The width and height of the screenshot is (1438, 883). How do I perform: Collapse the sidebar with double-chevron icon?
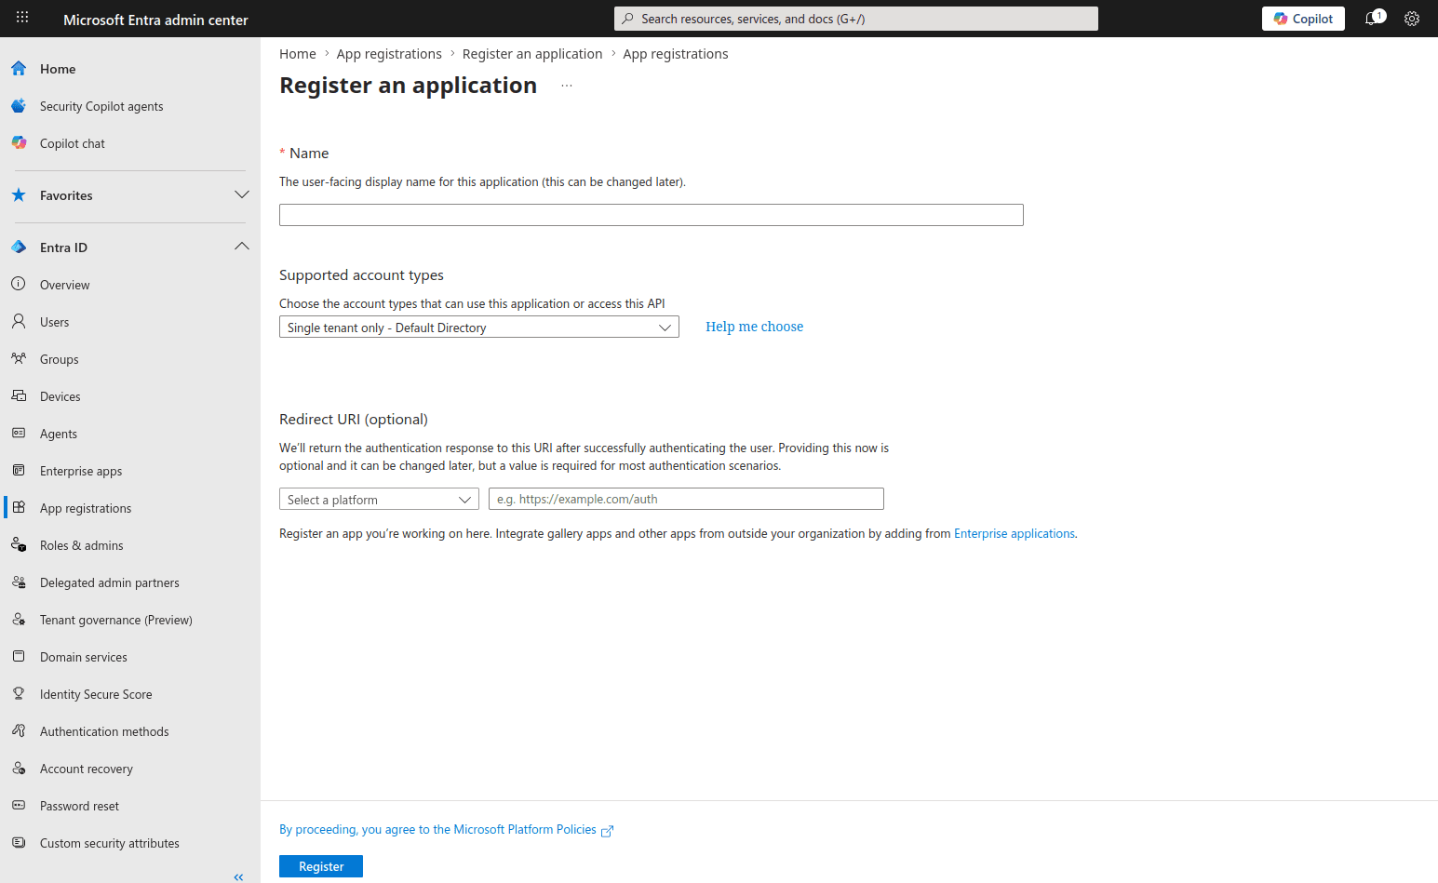(238, 876)
